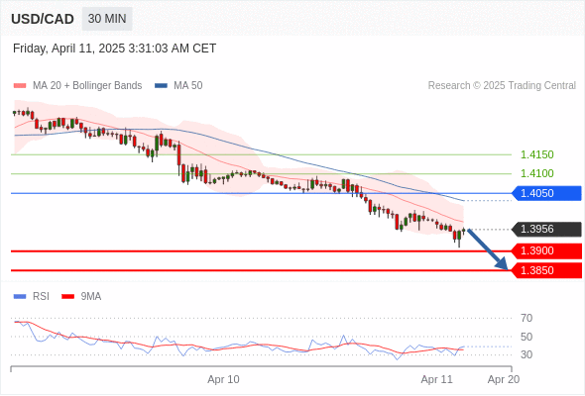Image resolution: width=585 pixels, height=396 pixels.
Task: Click the USD/CAD pair title
Action: (43, 19)
